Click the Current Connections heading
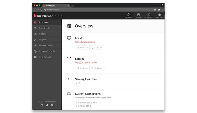 [x=88, y=94]
